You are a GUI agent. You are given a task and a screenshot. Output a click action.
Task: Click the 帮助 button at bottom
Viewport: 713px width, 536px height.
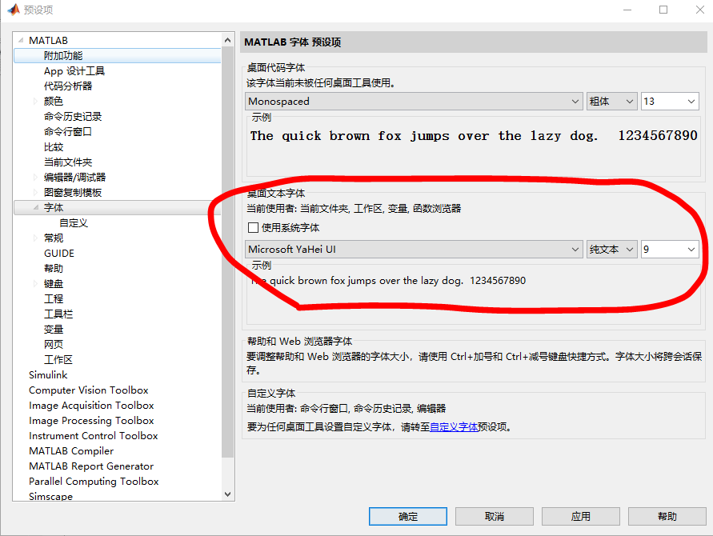click(667, 517)
